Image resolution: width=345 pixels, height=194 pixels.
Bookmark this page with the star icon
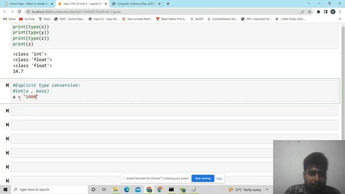[x=309, y=12]
